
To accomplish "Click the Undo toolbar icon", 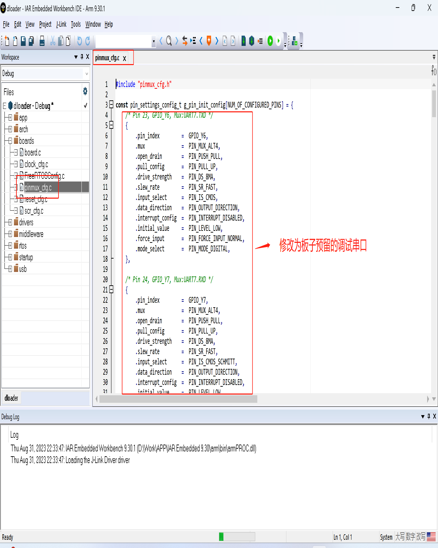I will point(79,41).
